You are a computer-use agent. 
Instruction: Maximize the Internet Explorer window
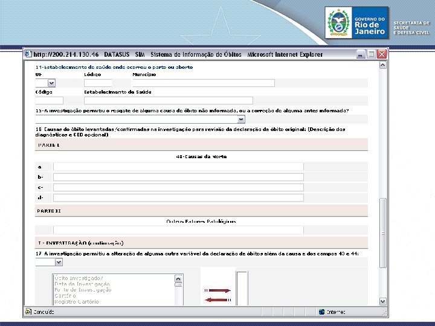pyautogui.click(x=371, y=54)
